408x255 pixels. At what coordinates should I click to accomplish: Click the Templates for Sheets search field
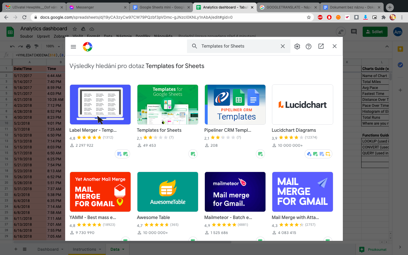(239, 46)
